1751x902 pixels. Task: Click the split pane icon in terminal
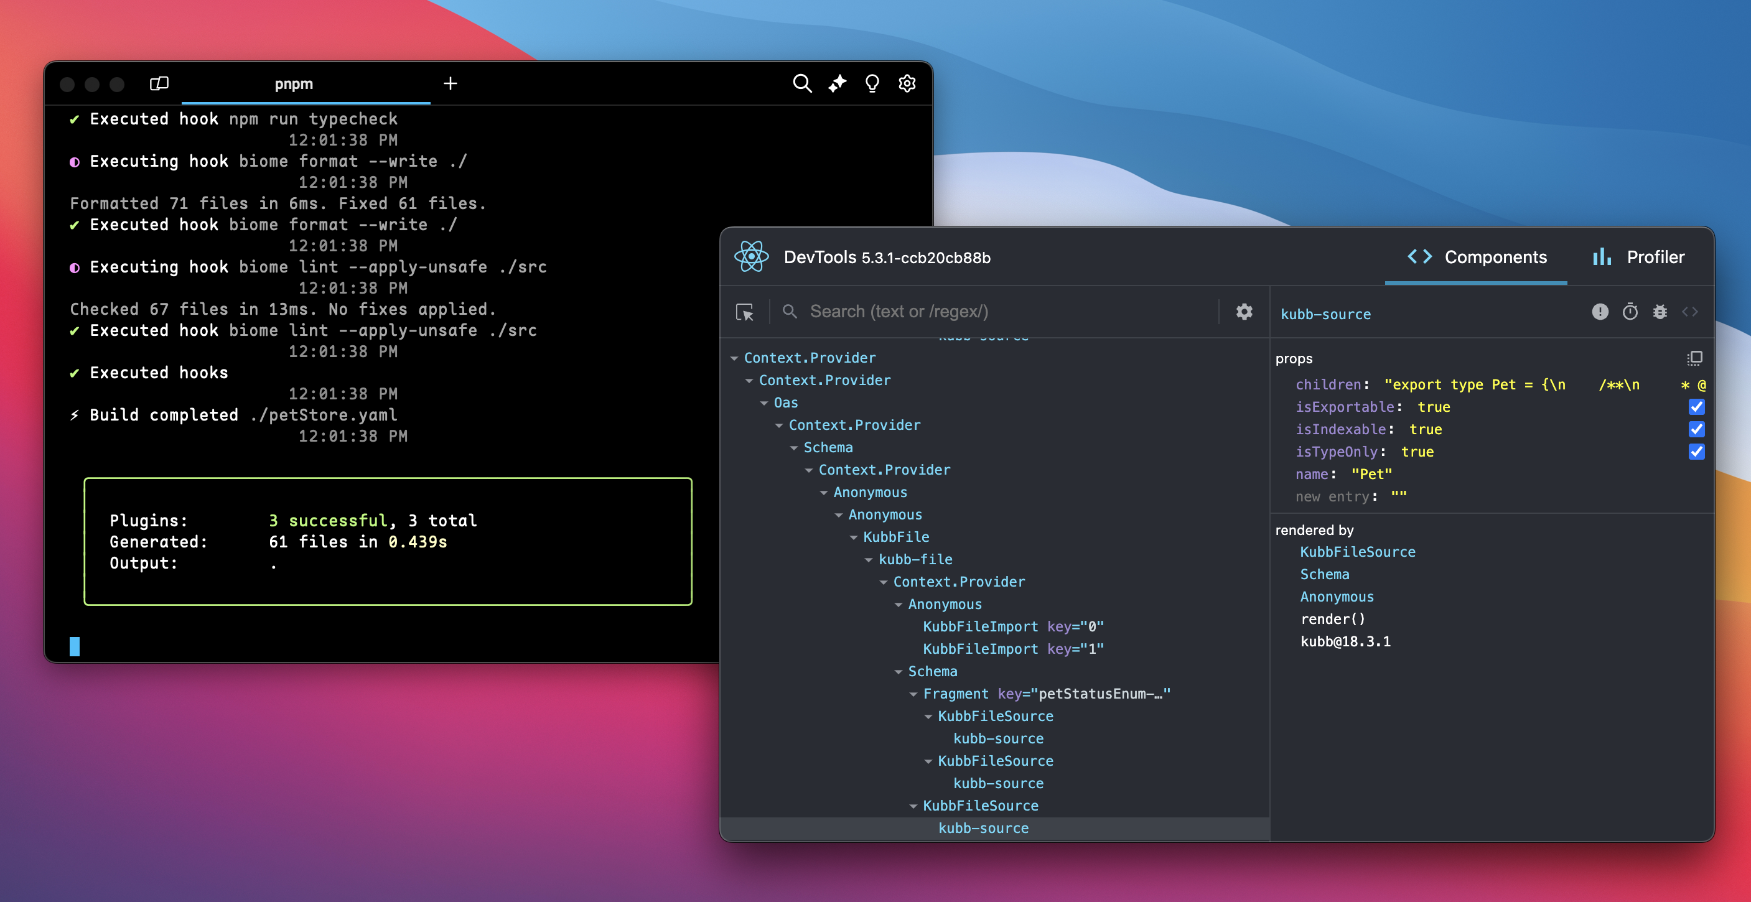click(x=159, y=83)
